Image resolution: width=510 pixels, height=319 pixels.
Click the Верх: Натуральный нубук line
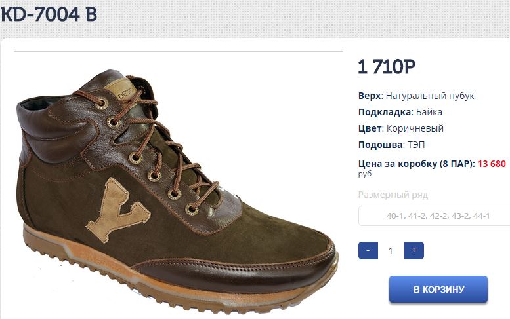coord(416,96)
